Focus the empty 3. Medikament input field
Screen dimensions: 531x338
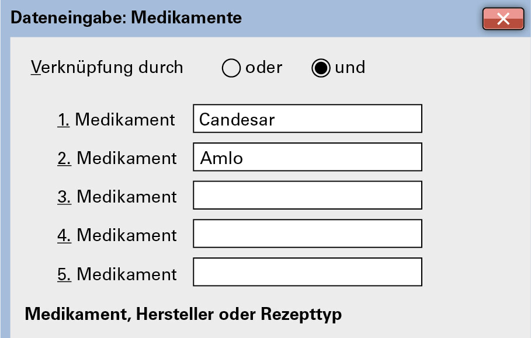(307, 196)
